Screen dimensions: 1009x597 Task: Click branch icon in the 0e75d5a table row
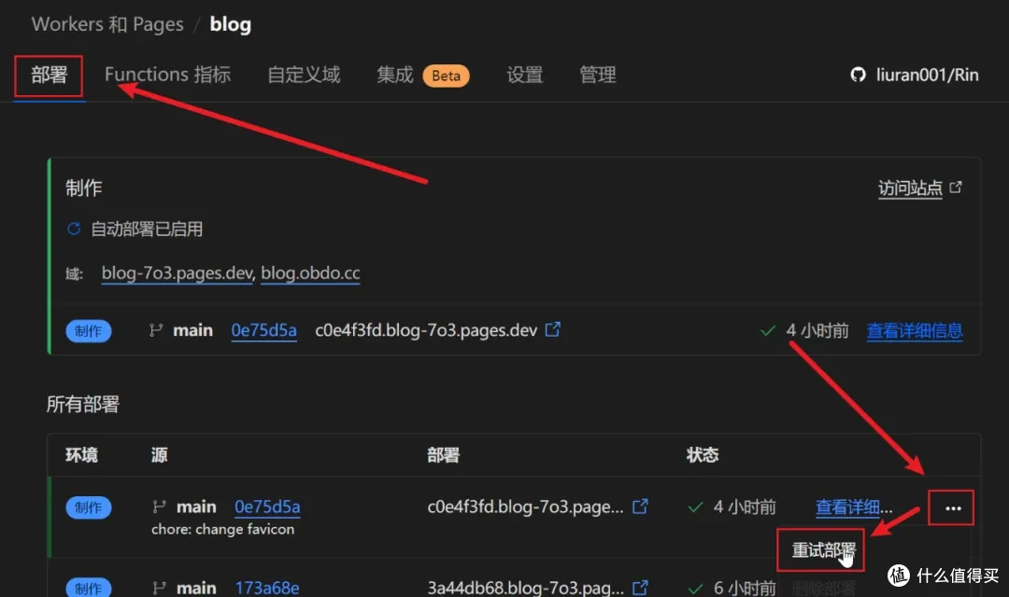point(159,507)
